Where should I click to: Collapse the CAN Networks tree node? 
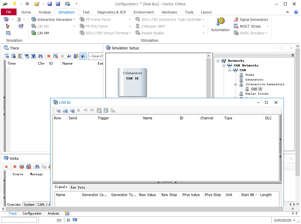224,66
